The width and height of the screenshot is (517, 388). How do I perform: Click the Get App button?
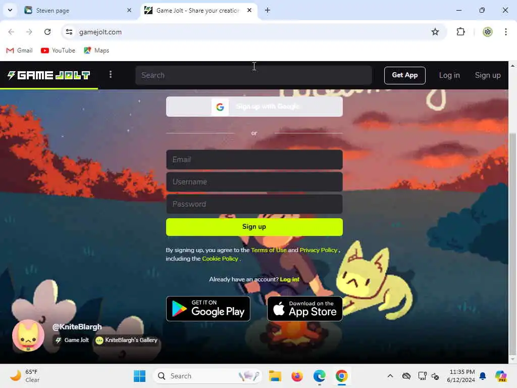404,75
